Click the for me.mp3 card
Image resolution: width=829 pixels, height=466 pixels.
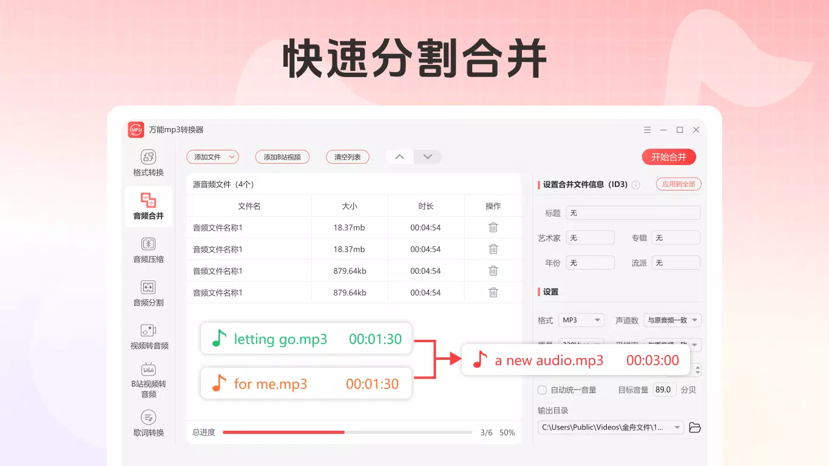[306, 383]
